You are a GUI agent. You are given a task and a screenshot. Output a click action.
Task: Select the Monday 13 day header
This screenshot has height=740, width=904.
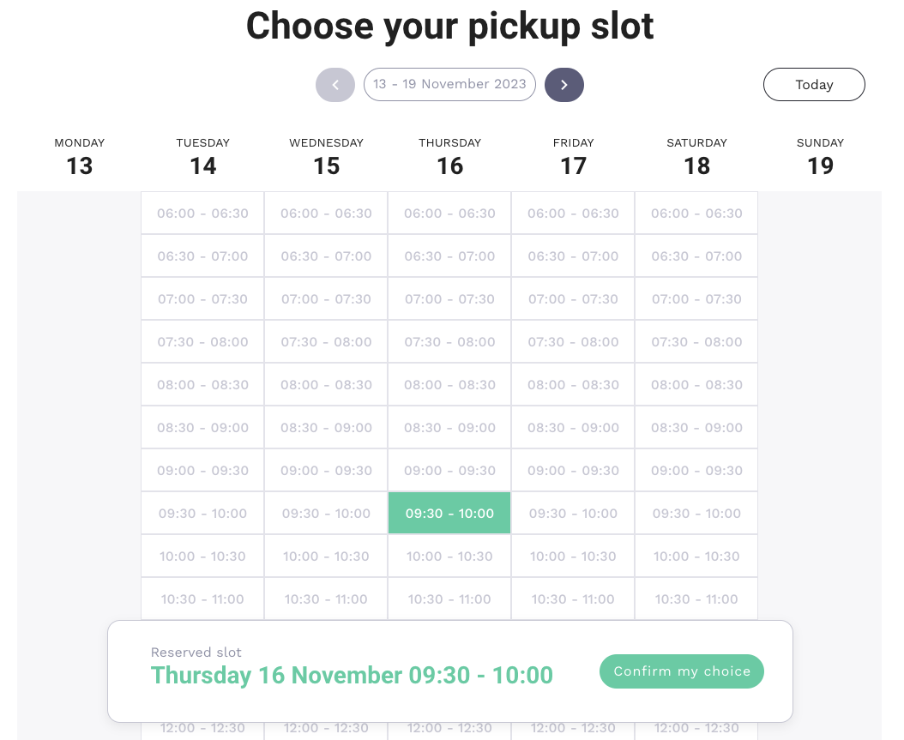(80, 157)
